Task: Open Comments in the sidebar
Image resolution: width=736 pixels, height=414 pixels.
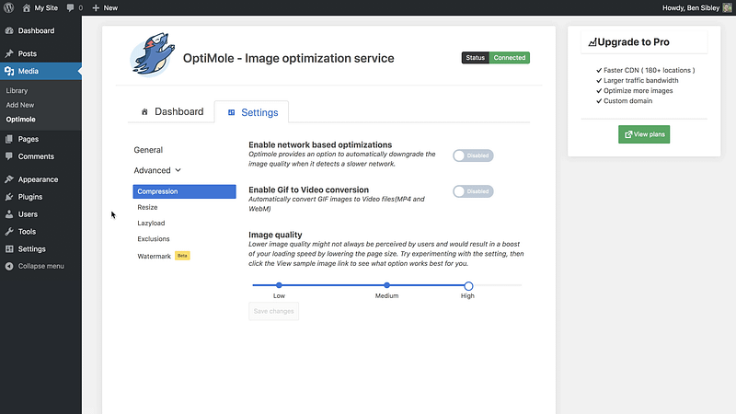Action: [36, 156]
